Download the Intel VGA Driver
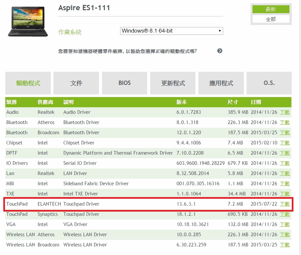 click(284, 224)
